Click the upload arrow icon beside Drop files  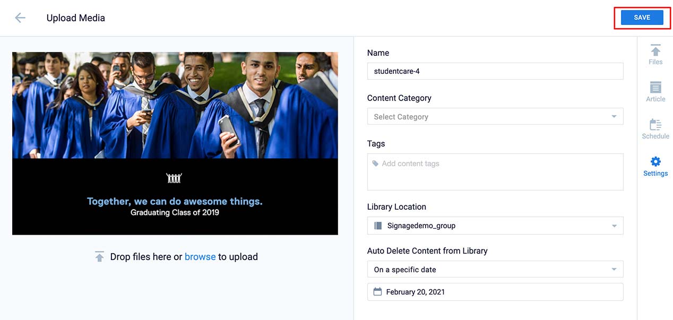(99, 257)
